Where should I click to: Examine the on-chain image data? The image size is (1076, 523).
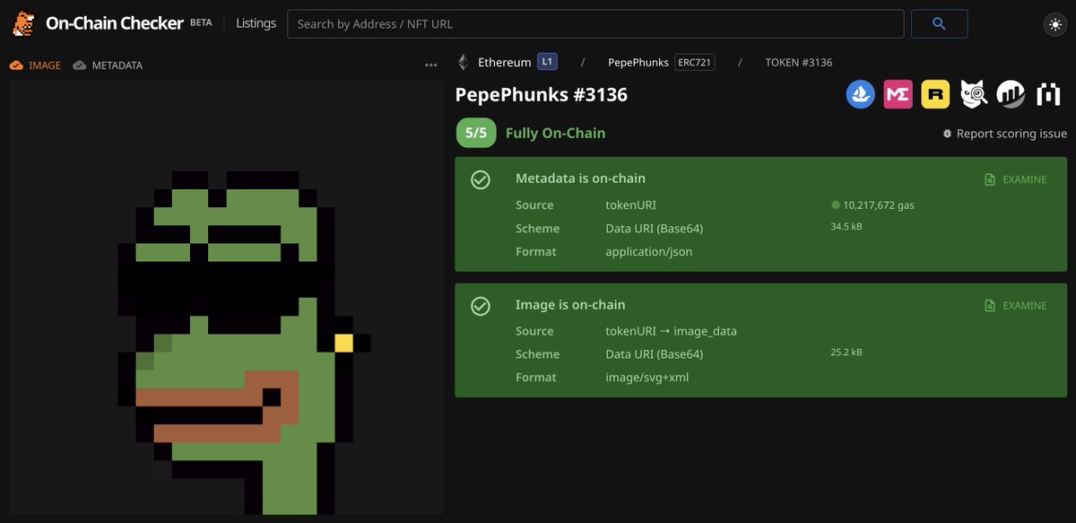click(1015, 305)
